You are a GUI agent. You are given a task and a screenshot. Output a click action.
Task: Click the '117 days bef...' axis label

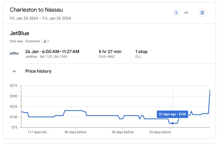(x=38, y=132)
